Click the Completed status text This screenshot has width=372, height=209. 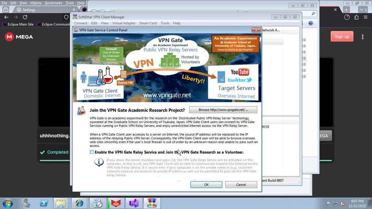(58, 152)
